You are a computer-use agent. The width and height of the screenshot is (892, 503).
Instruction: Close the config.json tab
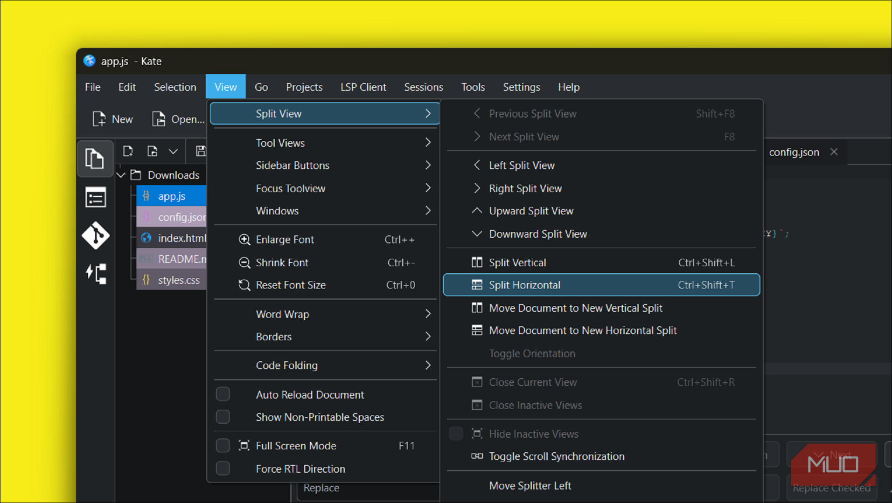tap(834, 152)
